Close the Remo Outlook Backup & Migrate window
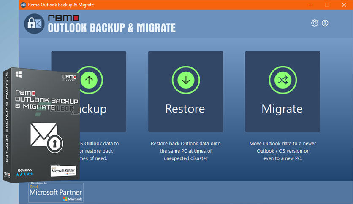The image size is (353, 204). pyautogui.click(x=343, y=5)
